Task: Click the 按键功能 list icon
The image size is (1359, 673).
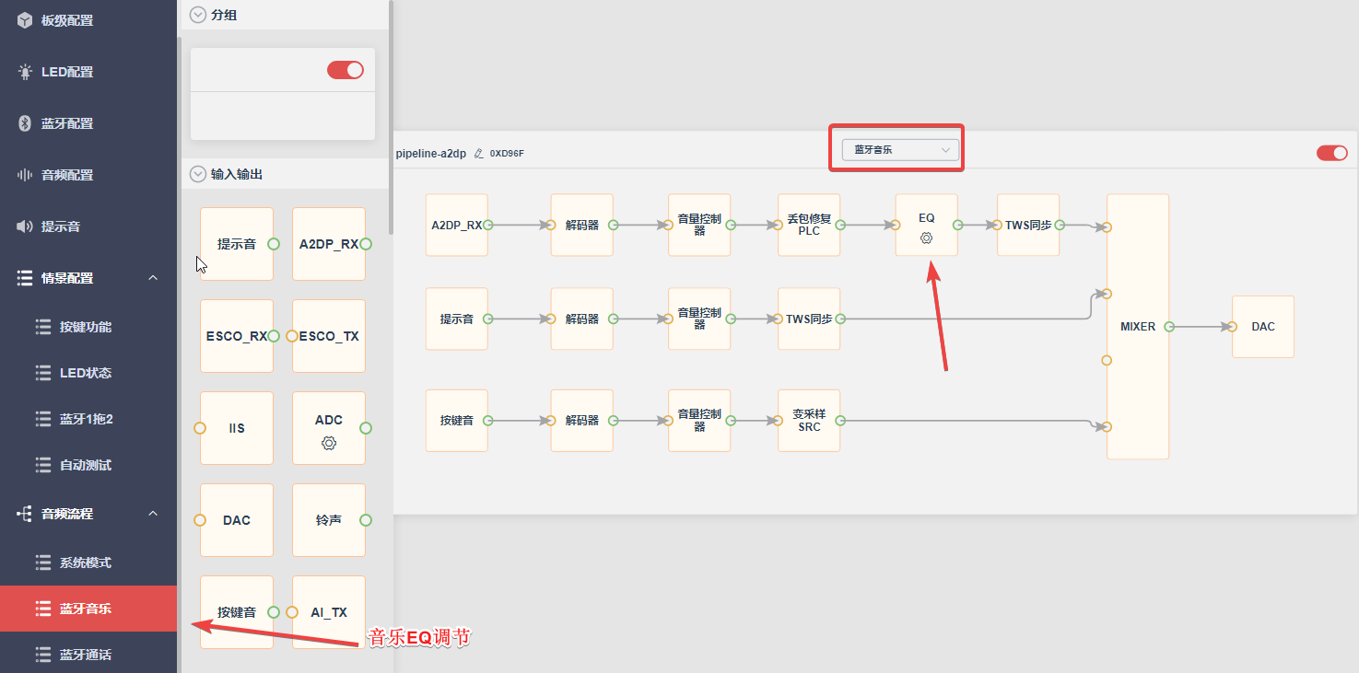Action: tap(43, 327)
